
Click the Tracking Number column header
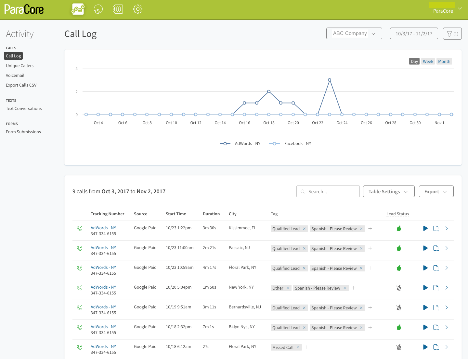click(x=107, y=214)
